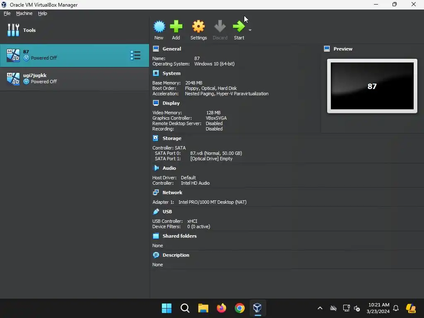The height and width of the screenshot is (318, 424).
Task: Click the Description section speech icon
Action: pos(156,255)
